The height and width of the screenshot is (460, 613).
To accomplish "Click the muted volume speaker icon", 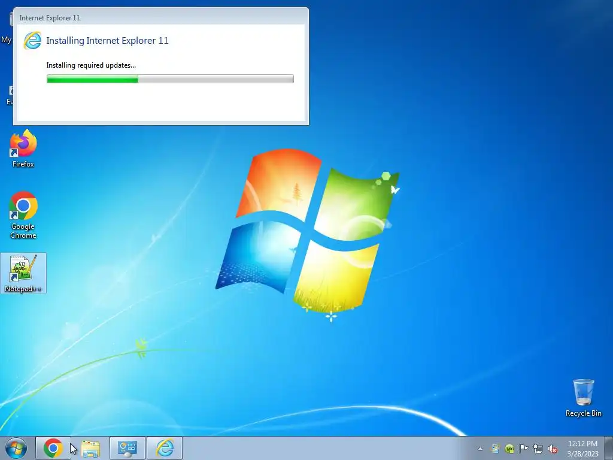I will [x=553, y=449].
